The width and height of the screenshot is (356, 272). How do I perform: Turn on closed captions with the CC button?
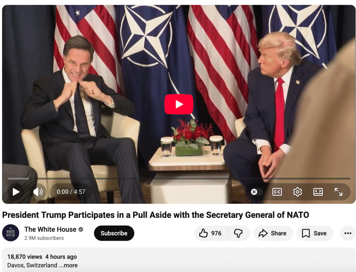(277, 192)
